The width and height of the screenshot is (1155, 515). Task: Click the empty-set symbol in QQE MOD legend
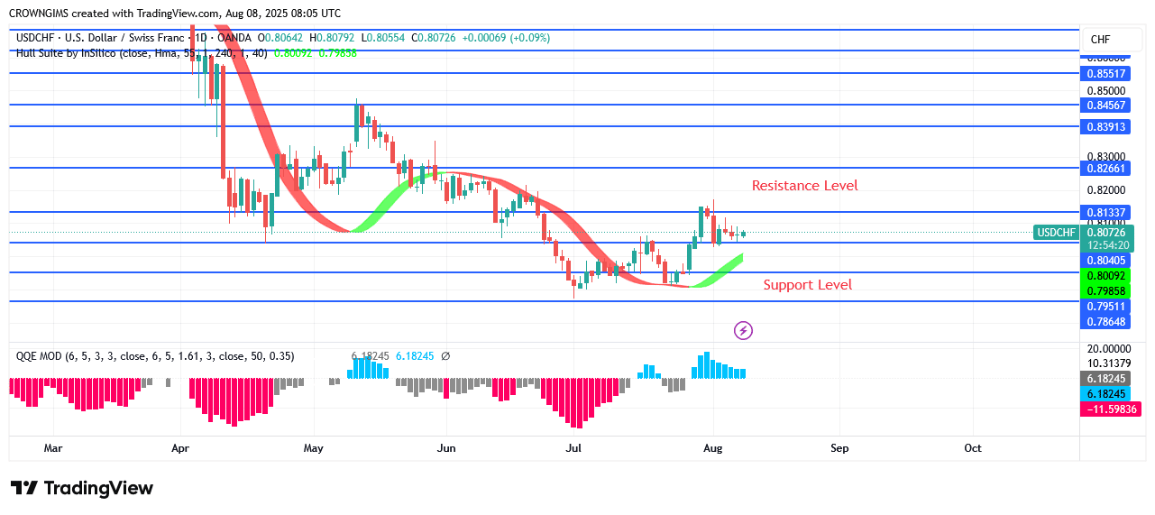(x=445, y=356)
